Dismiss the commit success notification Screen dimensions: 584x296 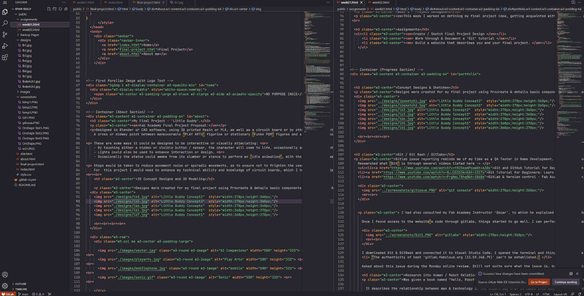[577, 273]
